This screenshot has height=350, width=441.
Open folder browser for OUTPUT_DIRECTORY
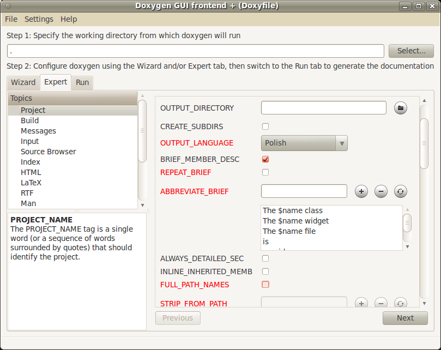(x=401, y=108)
